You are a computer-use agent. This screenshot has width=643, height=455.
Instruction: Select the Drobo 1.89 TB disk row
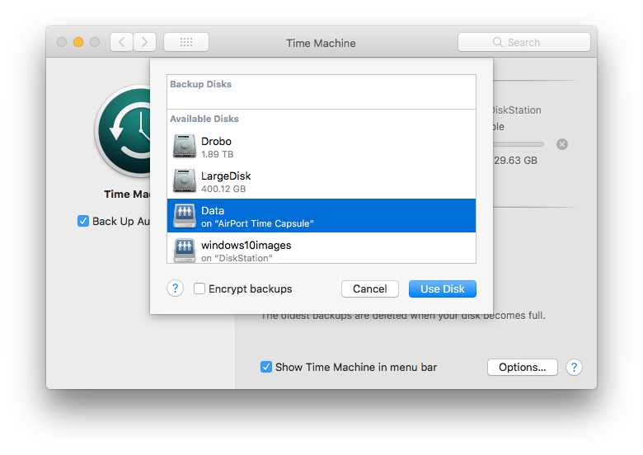[321, 147]
